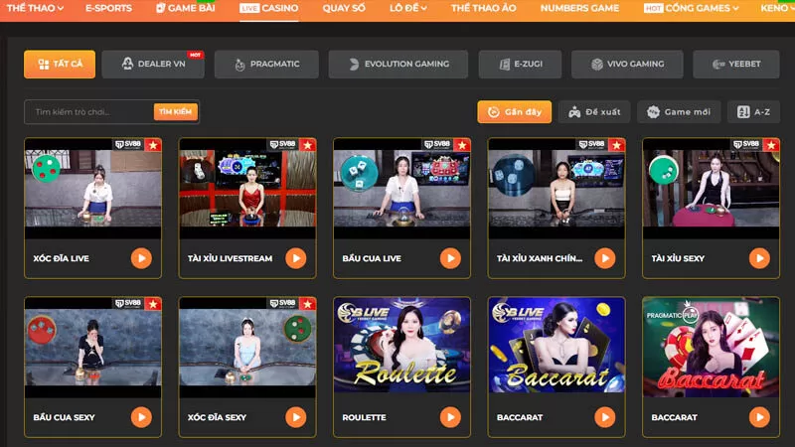Click play icon on Xóc Đĩa Sexy
The image size is (795, 447).
[296, 417]
